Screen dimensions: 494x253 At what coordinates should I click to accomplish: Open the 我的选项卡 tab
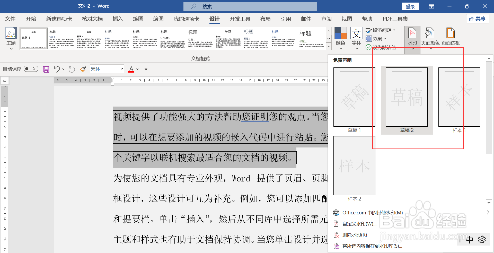(186, 19)
